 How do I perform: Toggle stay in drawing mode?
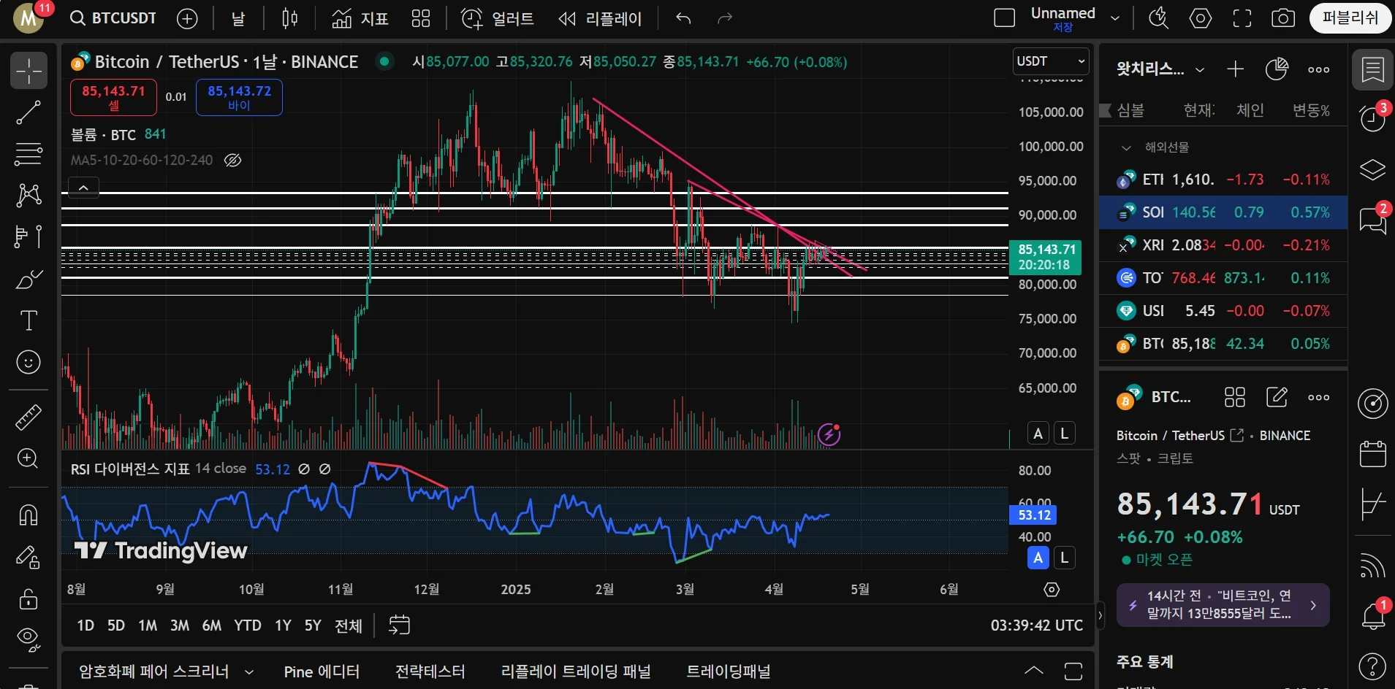pyautogui.click(x=28, y=558)
